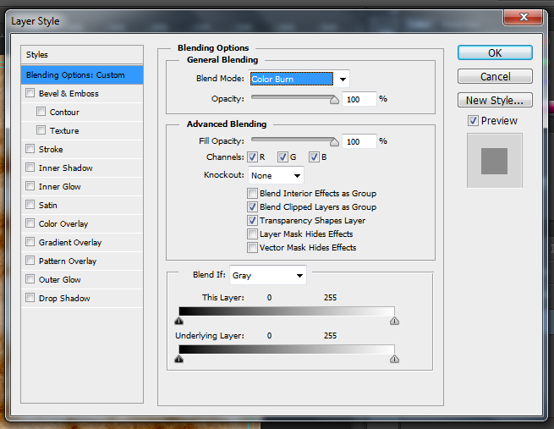Close the Layer Style dialog

point(524,17)
